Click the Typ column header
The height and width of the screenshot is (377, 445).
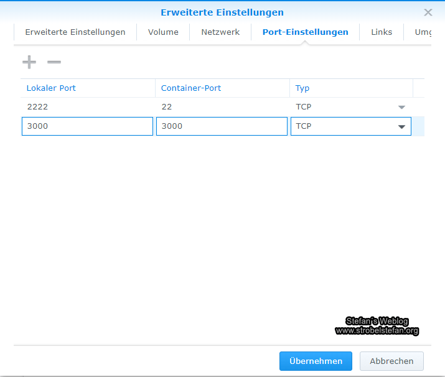[x=351, y=88]
